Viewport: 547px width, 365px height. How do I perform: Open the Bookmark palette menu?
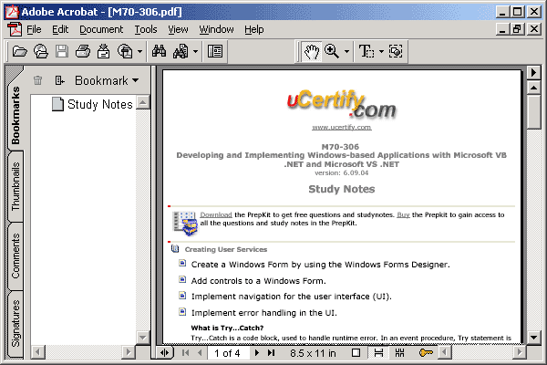click(107, 80)
